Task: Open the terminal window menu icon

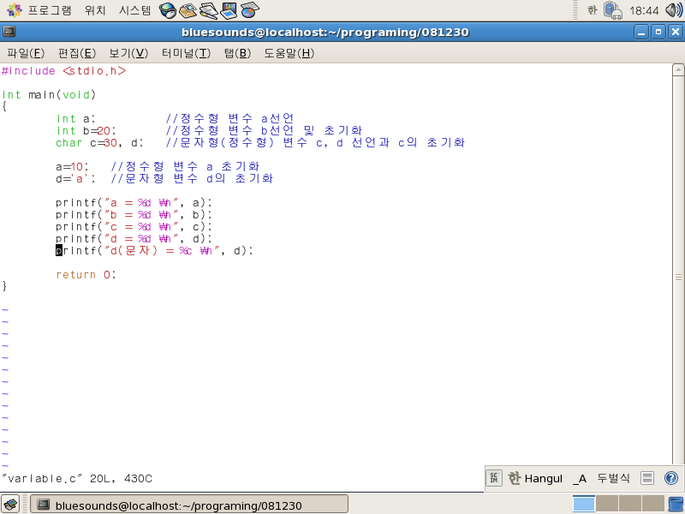Action: point(9,32)
